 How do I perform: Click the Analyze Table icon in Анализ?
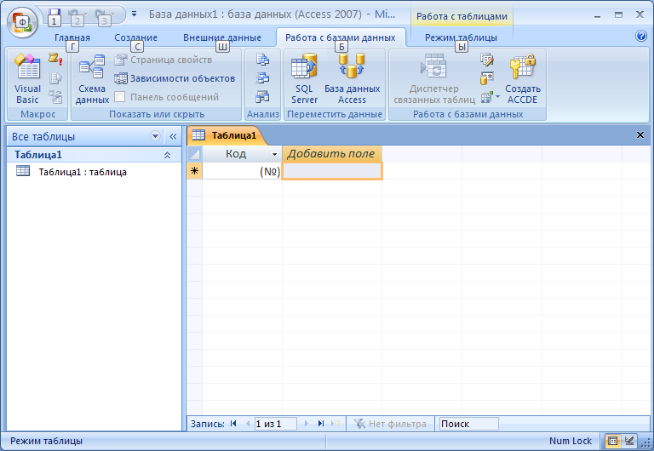tap(262, 97)
